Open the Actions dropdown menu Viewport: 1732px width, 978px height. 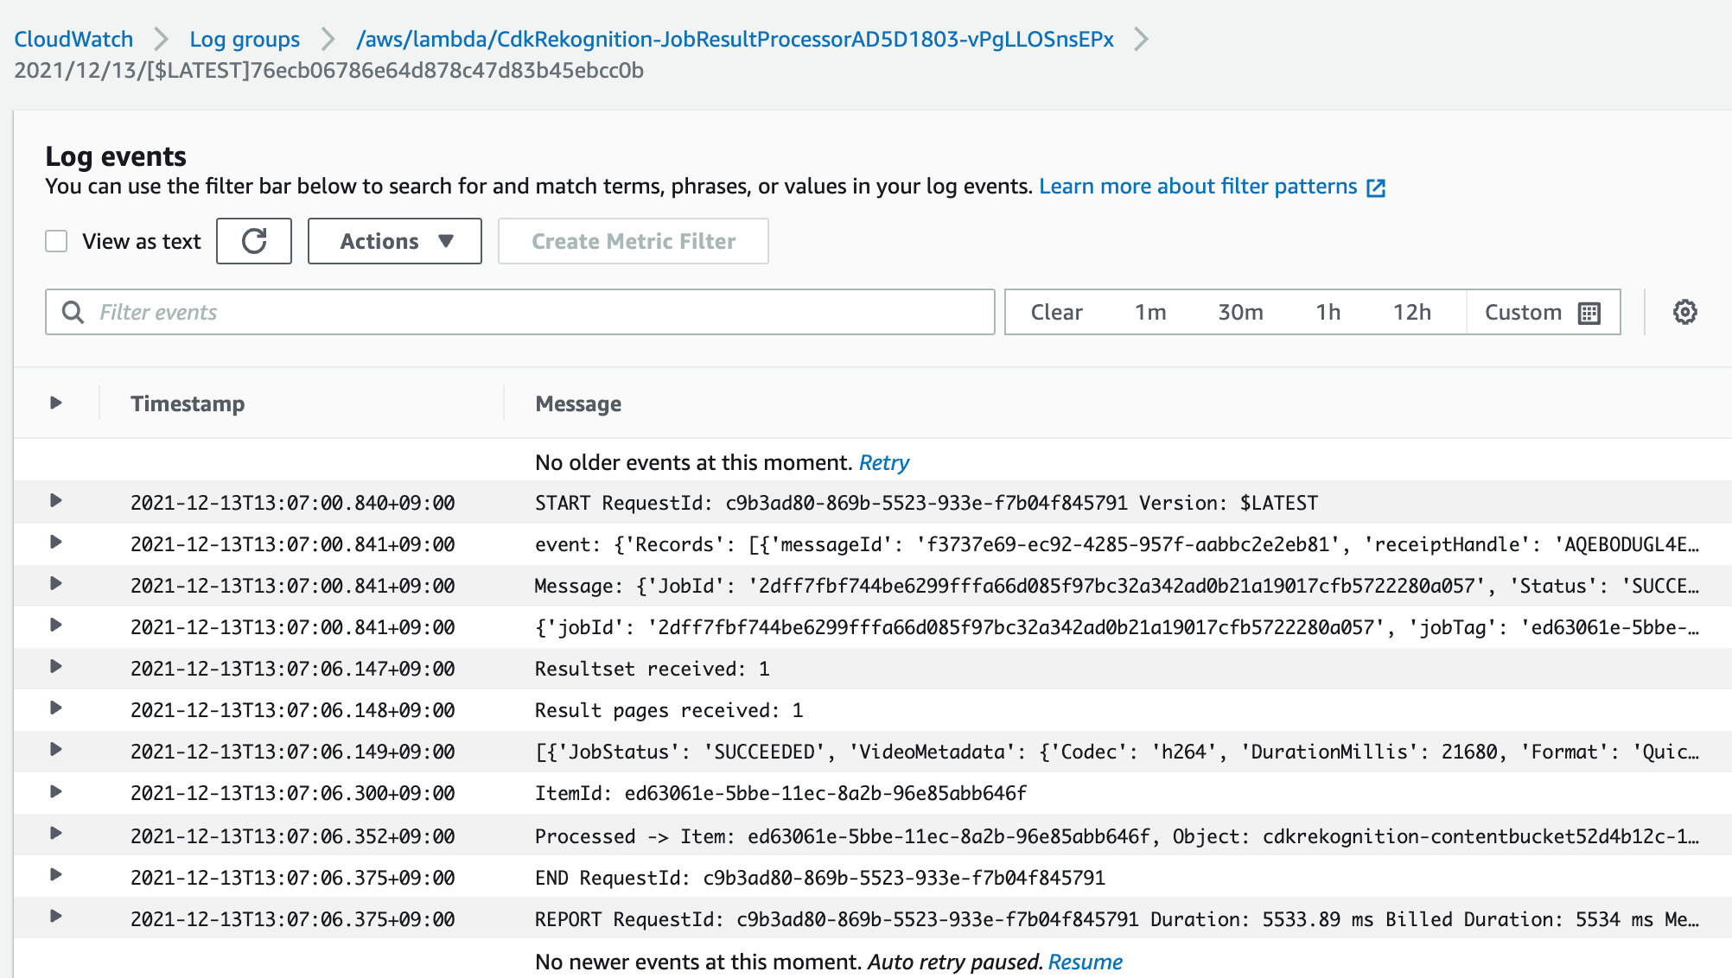click(395, 241)
